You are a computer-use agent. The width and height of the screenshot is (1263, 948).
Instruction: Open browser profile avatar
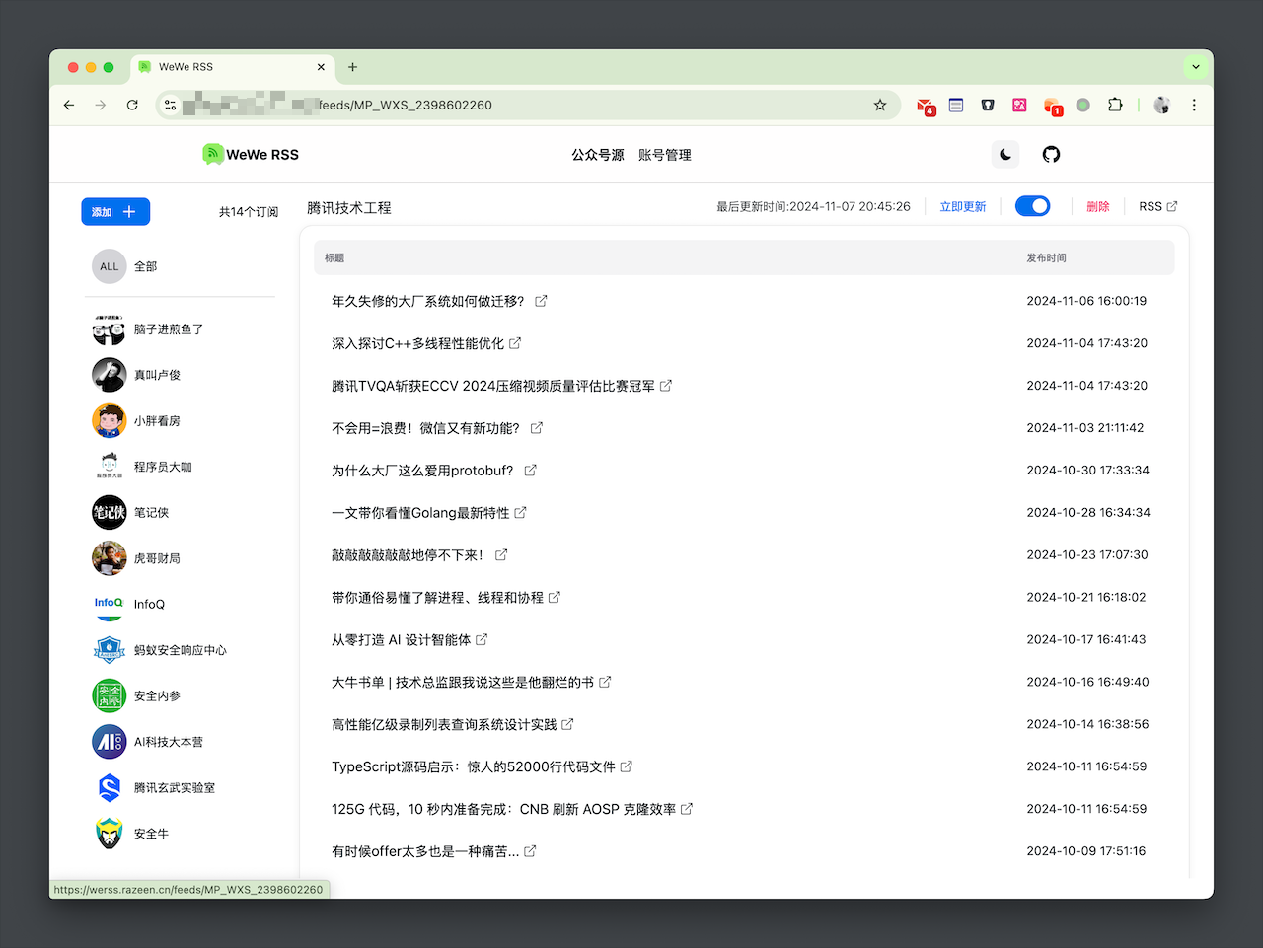click(1162, 105)
